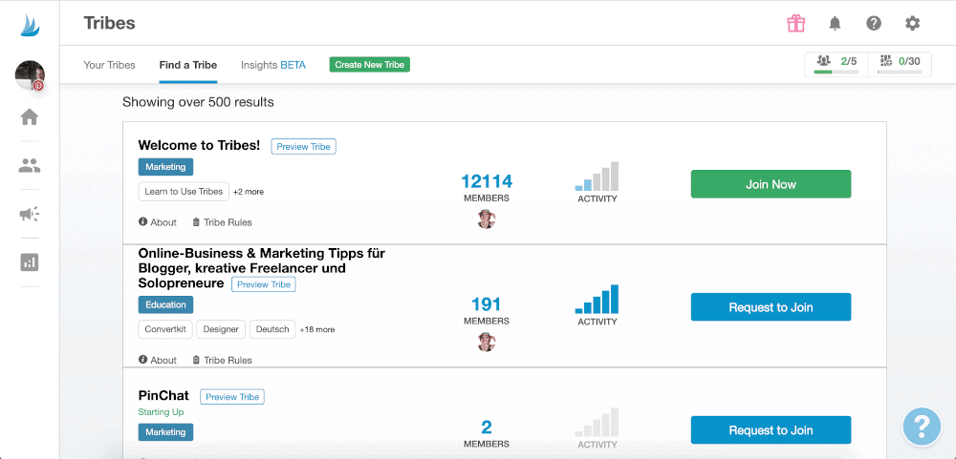Screen dimensions: 956x459
Task: Expand '+18 more' tags on Online-Business tribe
Action: click(317, 330)
